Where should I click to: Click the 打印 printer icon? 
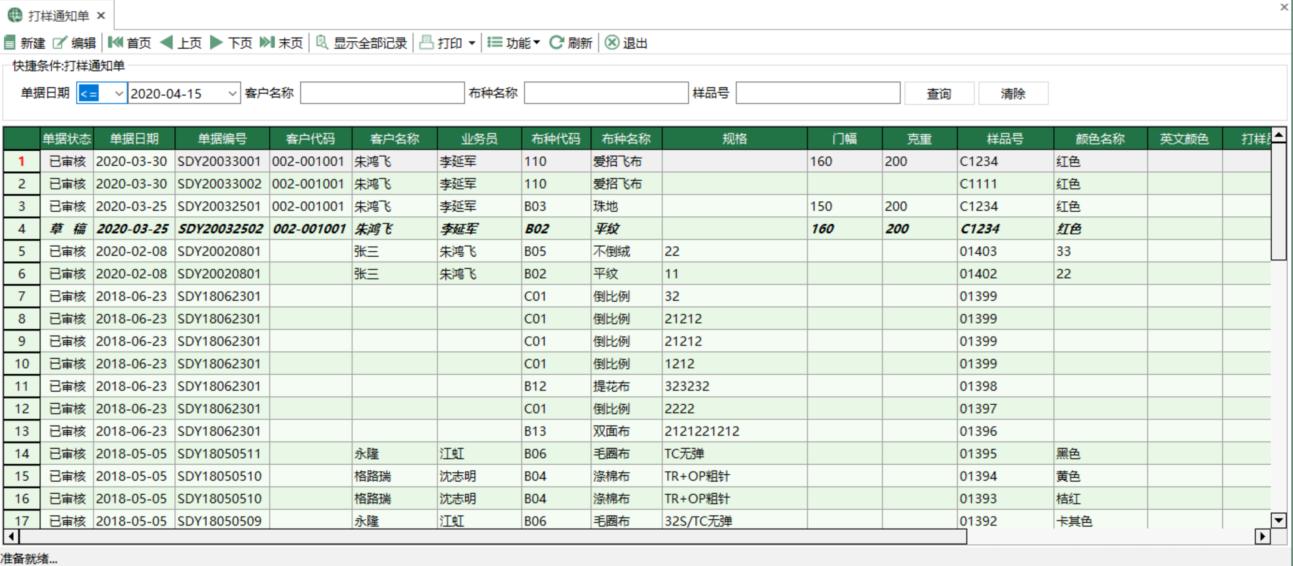[x=427, y=42]
